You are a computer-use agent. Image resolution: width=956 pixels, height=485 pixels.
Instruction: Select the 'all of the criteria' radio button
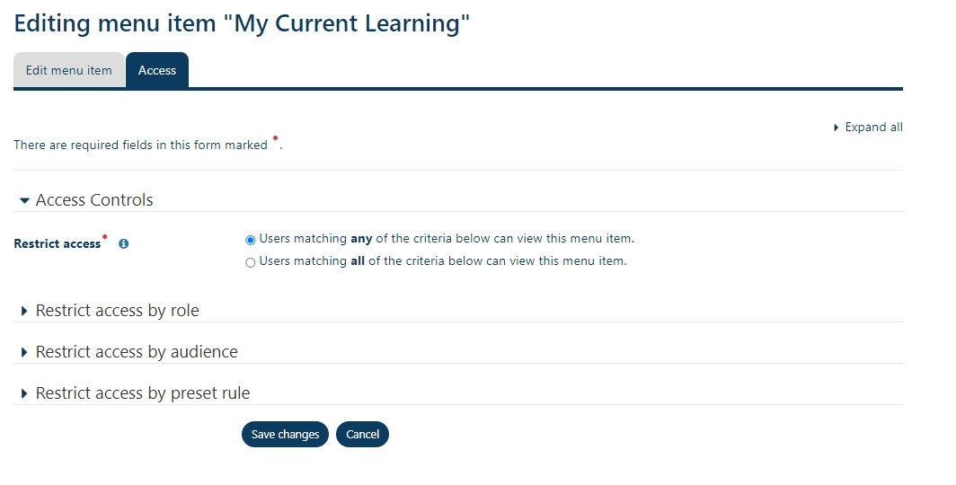(251, 262)
